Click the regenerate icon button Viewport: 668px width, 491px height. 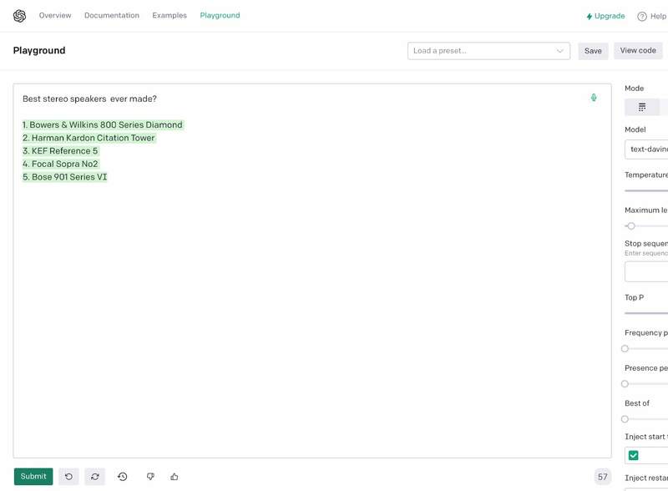pyautogui.click(x=94, y=477)
